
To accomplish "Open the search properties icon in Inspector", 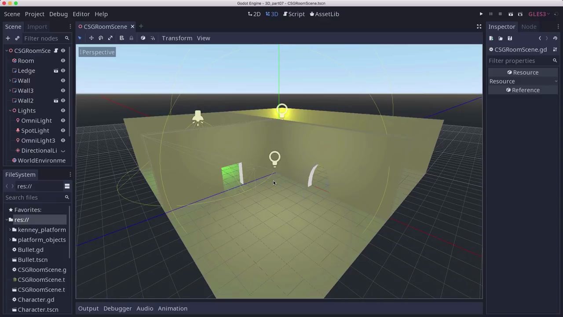I will point(555,61).
